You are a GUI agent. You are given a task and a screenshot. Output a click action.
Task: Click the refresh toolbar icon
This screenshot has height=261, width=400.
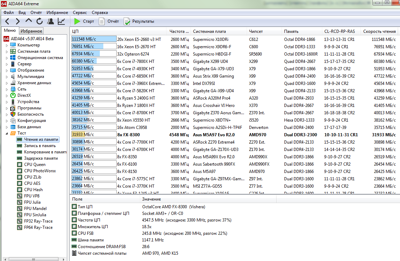(x=40, y=21)
